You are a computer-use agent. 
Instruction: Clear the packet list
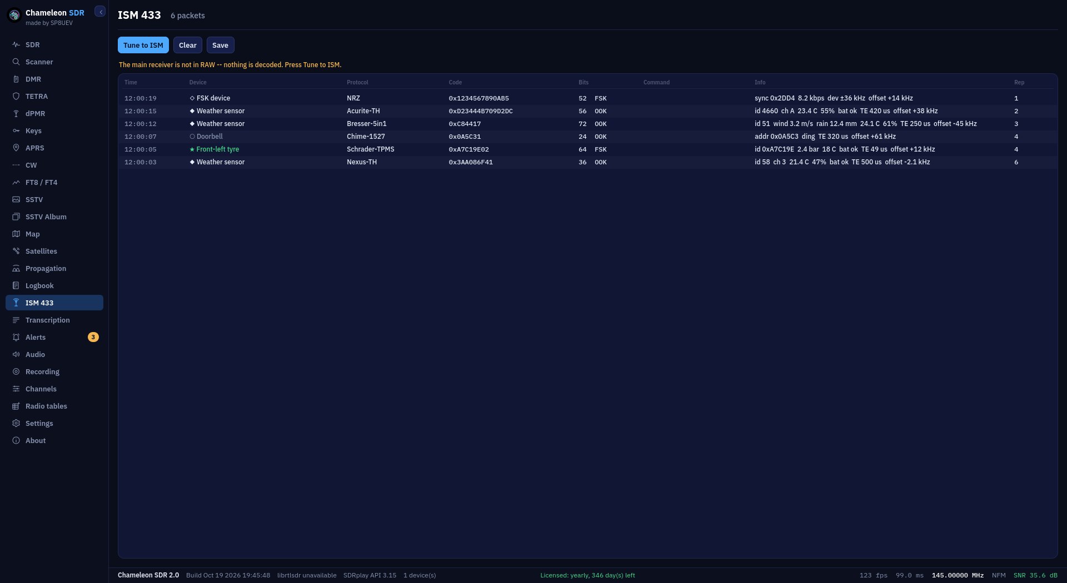pos(188,45)
